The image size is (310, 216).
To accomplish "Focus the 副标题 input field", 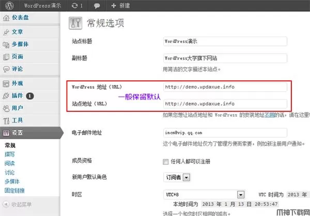I will [x=225, y=58].
